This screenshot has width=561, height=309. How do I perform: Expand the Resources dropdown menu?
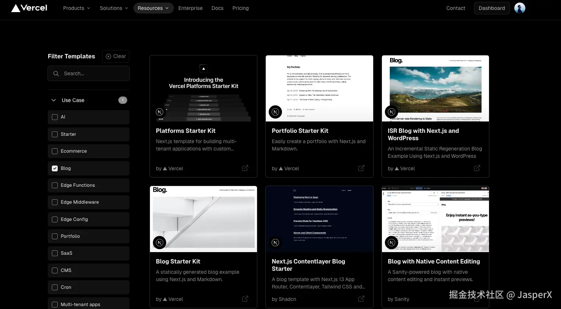click(153, 8)
